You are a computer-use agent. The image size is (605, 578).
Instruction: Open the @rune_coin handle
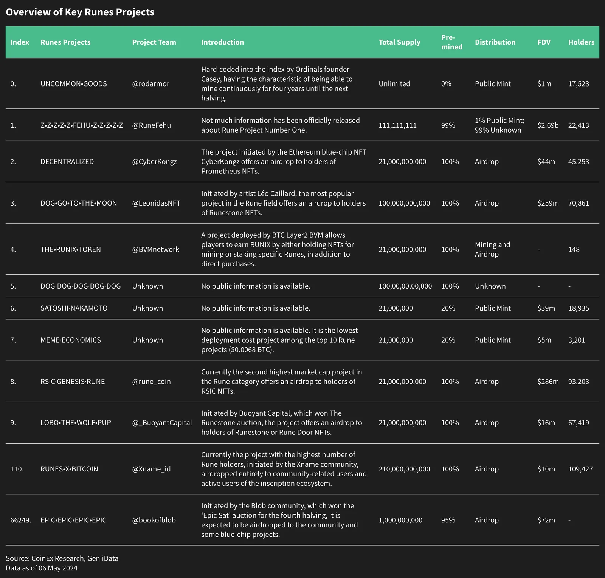pos(151,382)
